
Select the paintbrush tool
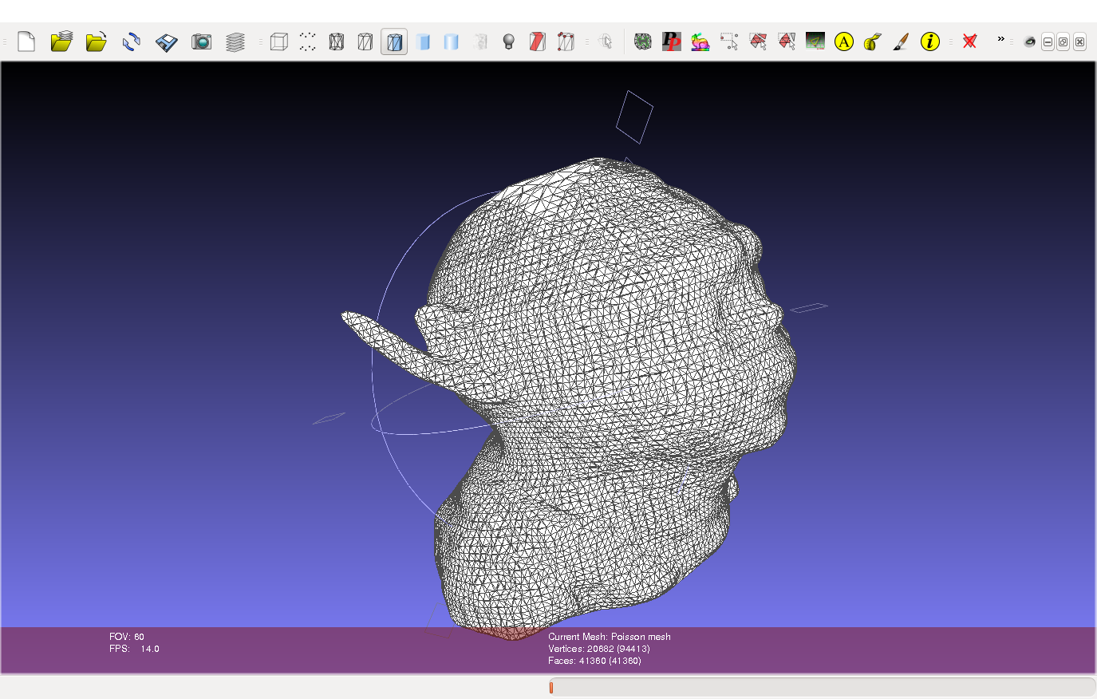901,41
